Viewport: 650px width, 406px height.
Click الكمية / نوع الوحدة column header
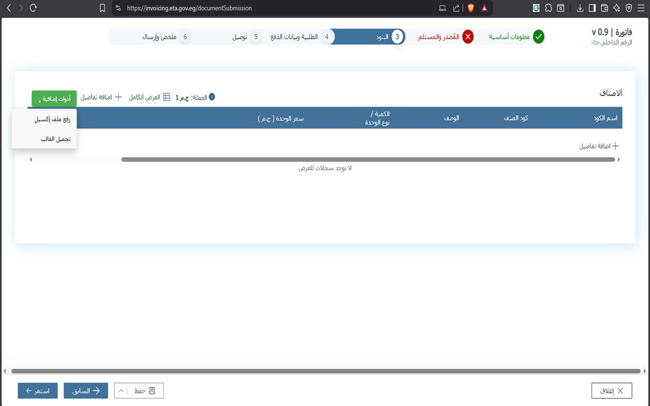(x=377, y=118)
